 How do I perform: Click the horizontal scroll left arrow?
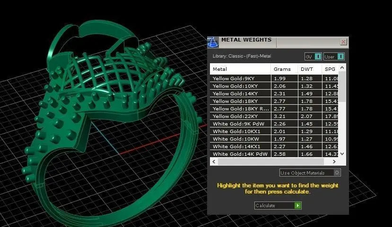[214, 162]
